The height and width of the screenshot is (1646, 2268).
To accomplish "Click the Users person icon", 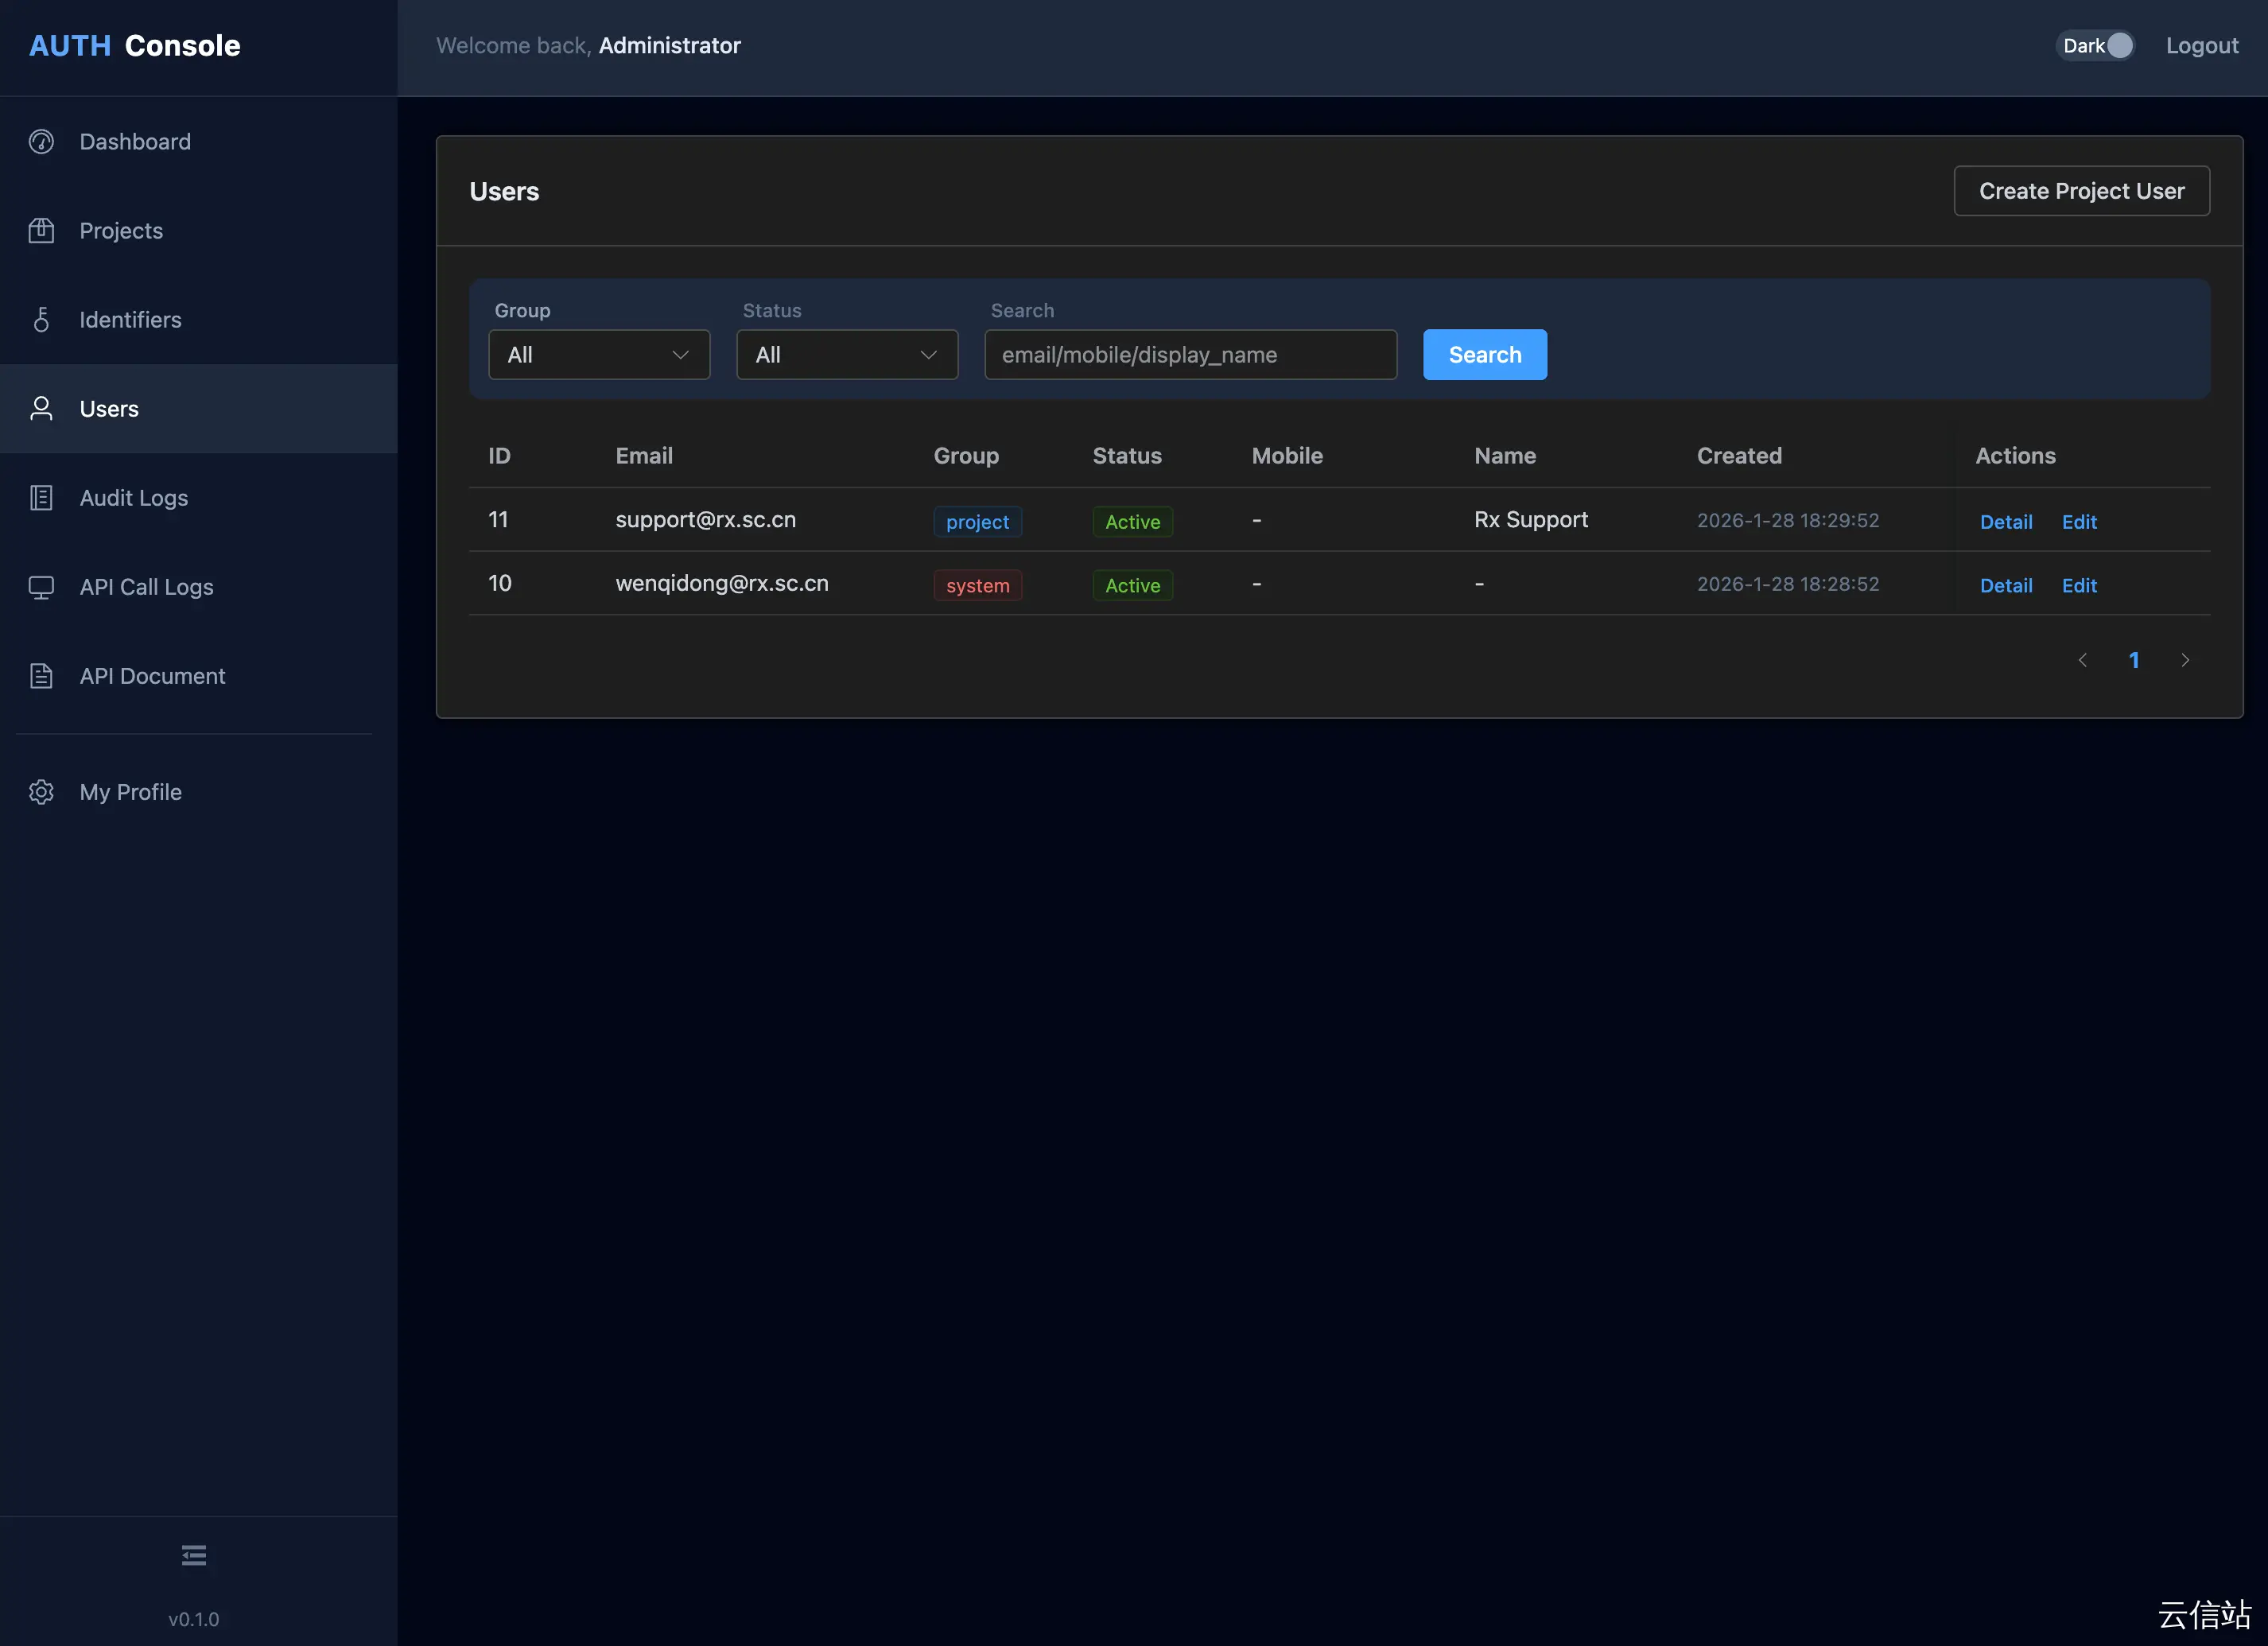I will 41,409.
